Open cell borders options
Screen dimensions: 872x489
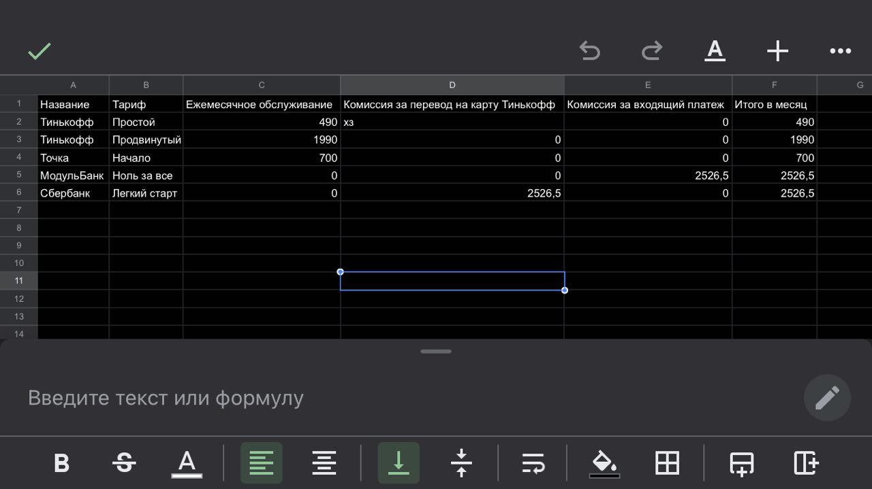point(667,463)
